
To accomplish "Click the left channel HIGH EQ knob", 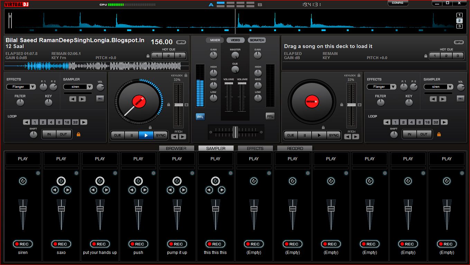I will tap(214, 73).
